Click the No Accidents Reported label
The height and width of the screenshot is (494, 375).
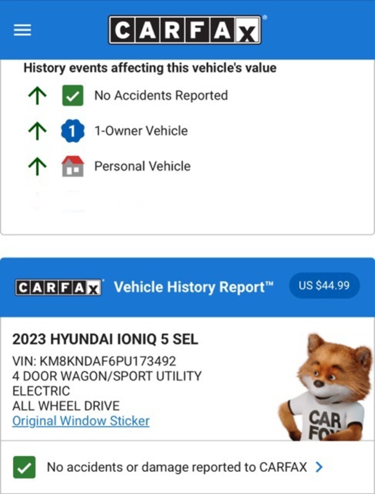coord(161,95)
